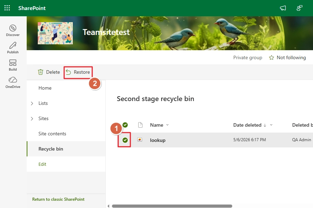Open Sites in site navigation

click(43, 118)
